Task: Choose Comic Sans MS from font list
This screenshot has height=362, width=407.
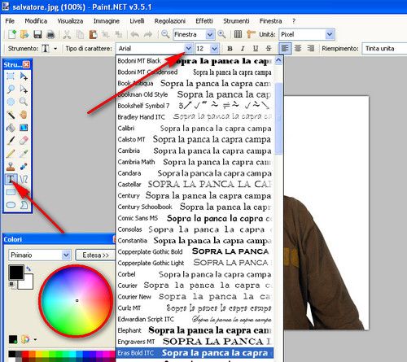Action: click(x=195, y=218)
